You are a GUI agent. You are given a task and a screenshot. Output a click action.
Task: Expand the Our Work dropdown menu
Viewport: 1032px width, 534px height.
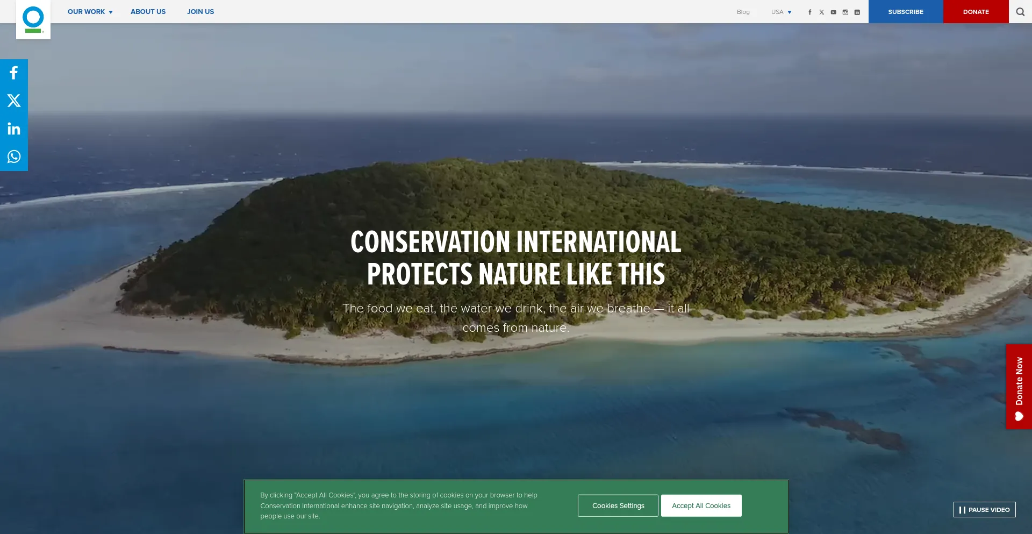click(90, 12)
